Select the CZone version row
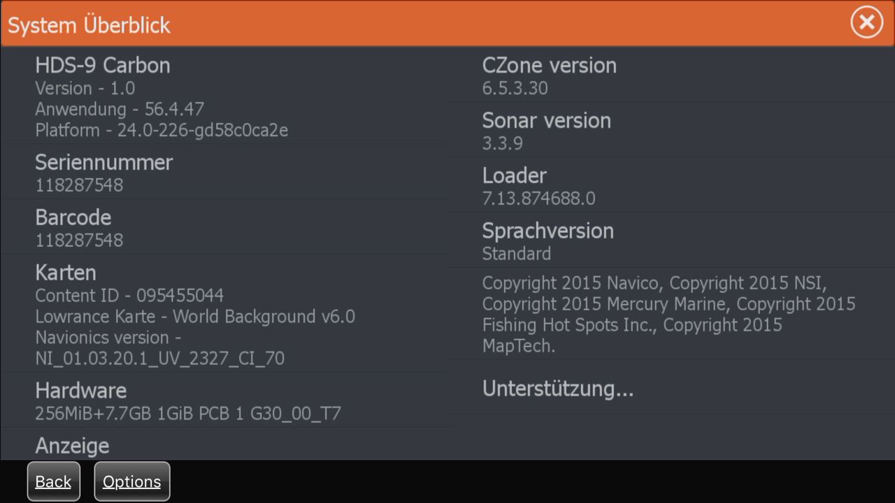Image resolution: width=895 pixels, height=503 pixels. pyautogui.click(x=549, y=75)
